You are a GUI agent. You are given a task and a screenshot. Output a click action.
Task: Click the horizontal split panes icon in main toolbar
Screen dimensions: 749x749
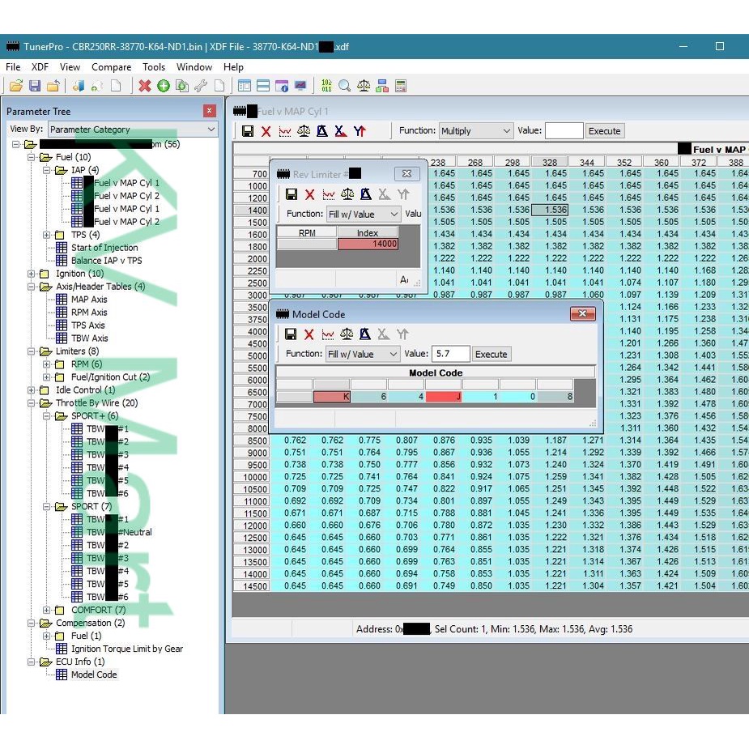263,86
